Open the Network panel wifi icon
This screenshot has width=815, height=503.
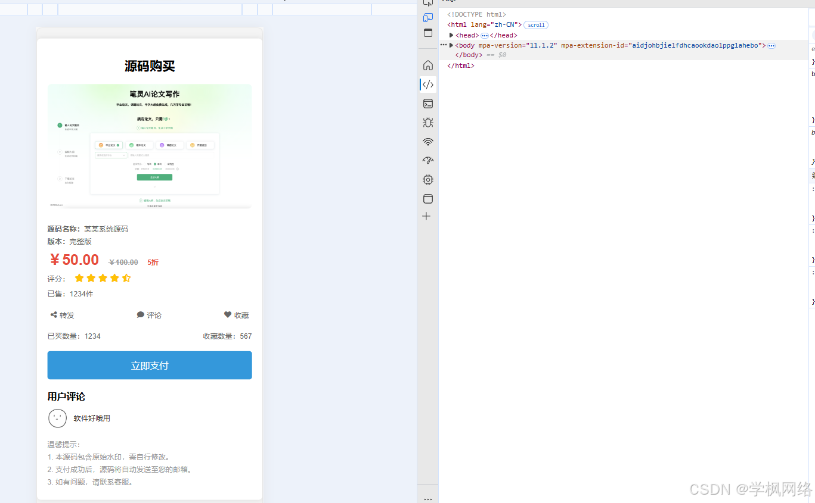[x=428, y=142]
